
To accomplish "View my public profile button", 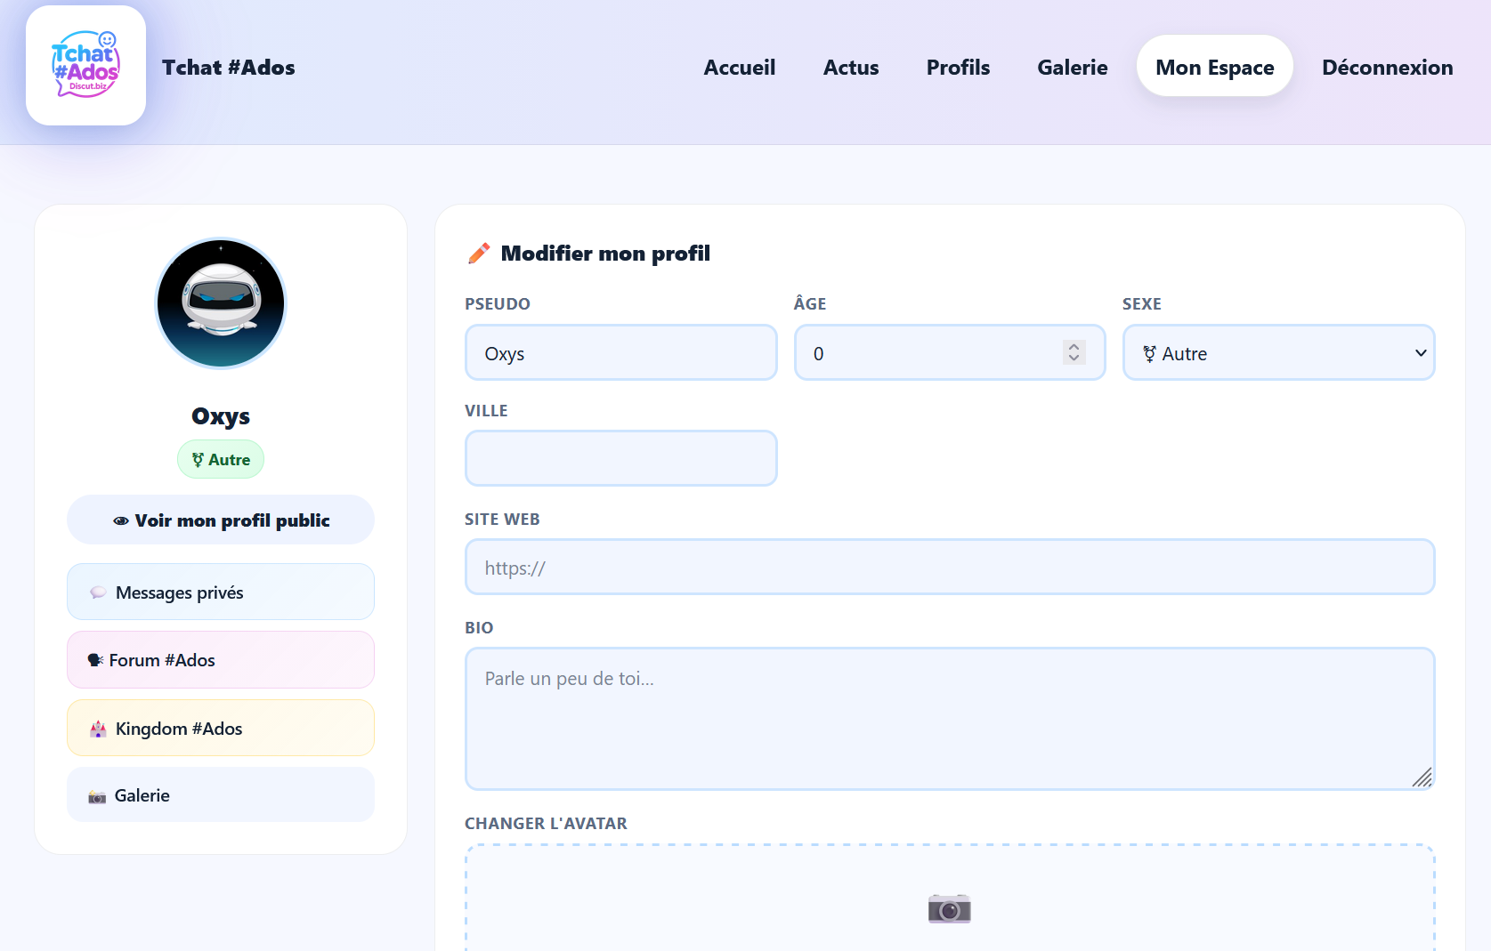I will click(x=221, y=520).
